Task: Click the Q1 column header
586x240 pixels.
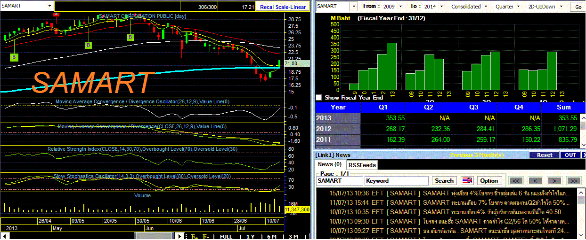Action: pyautogui.click(x=383, y=107)
